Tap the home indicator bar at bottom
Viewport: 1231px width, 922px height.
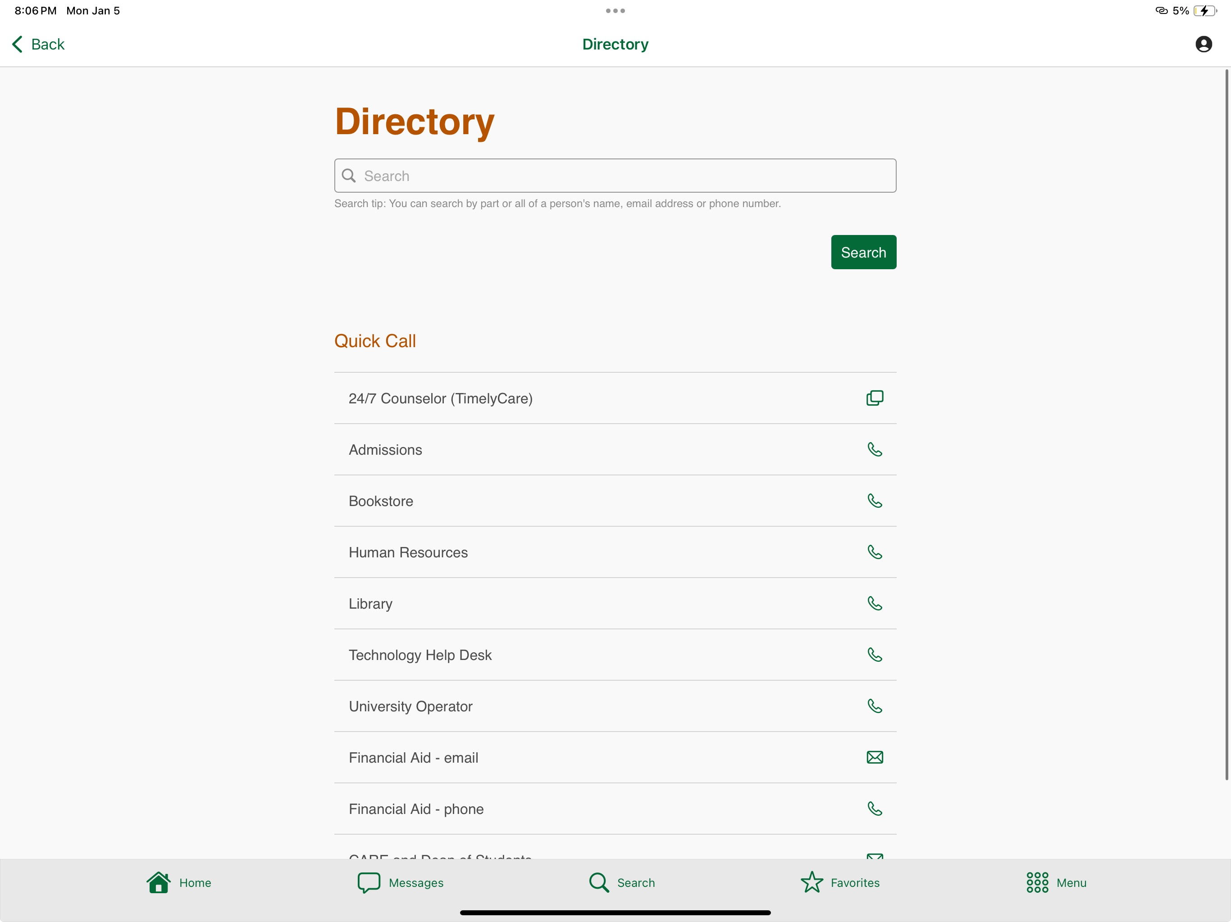(x=615, y=913)
